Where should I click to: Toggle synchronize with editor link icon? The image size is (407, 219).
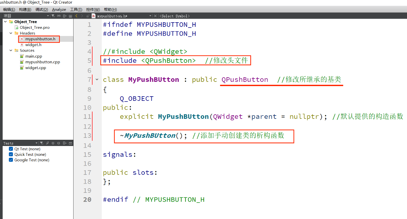(59, 16)
